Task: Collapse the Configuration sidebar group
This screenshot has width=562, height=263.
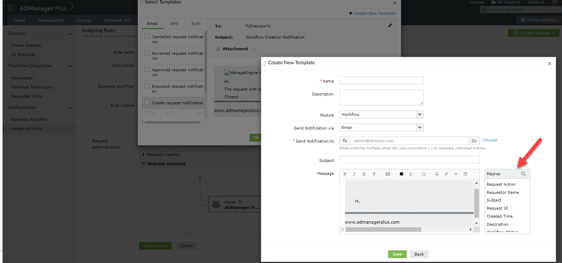Action: (x=70, y=108)
